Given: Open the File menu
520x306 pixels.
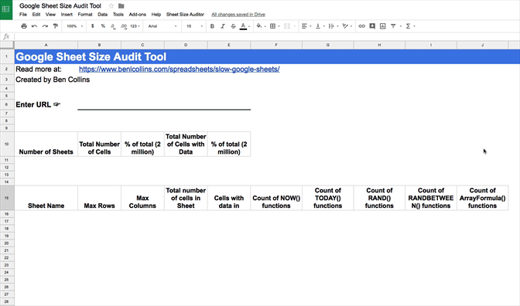Looking at the screenshot, I should click(x=23, y=15).
